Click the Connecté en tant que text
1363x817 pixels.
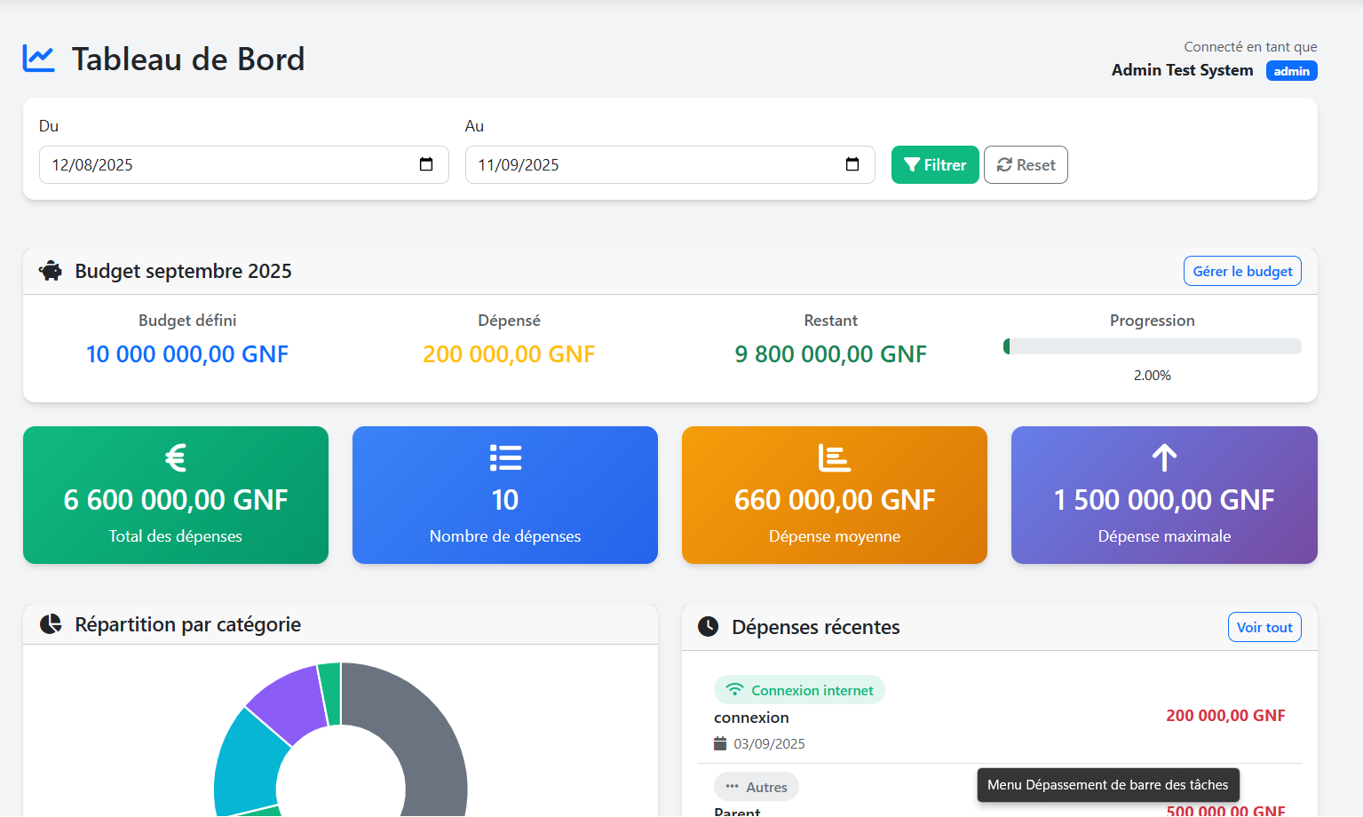(1250, 47)
